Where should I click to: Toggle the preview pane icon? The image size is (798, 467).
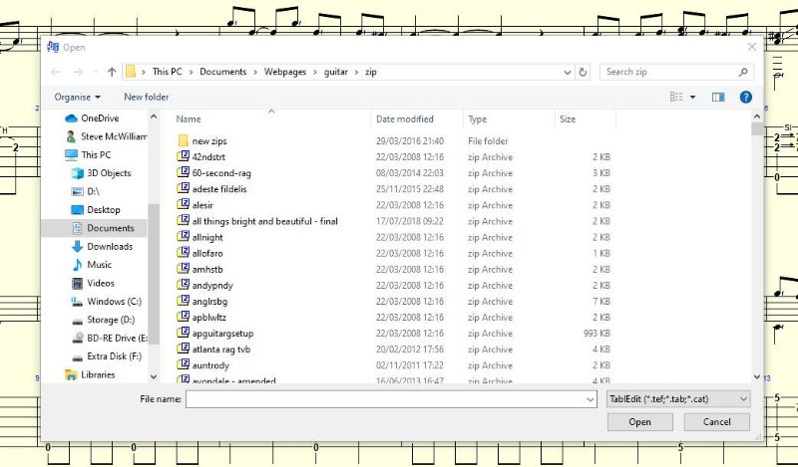718,97
